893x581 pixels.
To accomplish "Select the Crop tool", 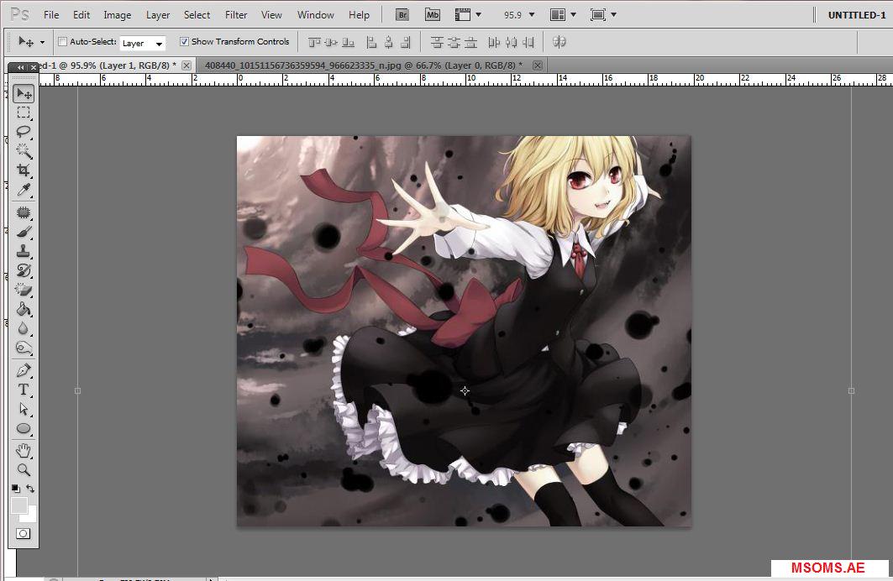I will coord(24,170).
